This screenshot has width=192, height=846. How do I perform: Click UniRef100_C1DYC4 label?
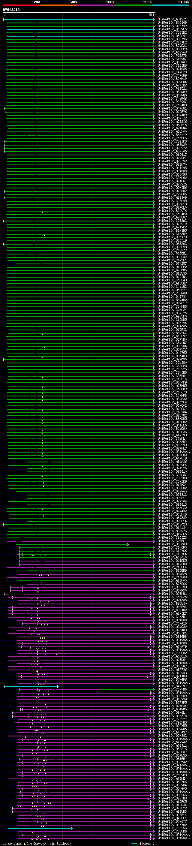[x=172, y=554]
